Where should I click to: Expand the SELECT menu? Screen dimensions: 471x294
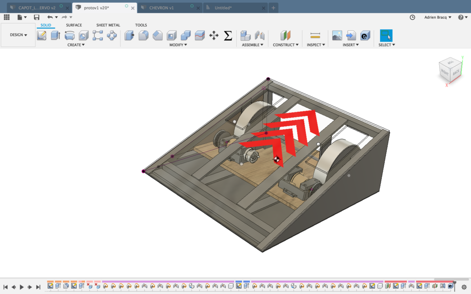click(387, 45)
